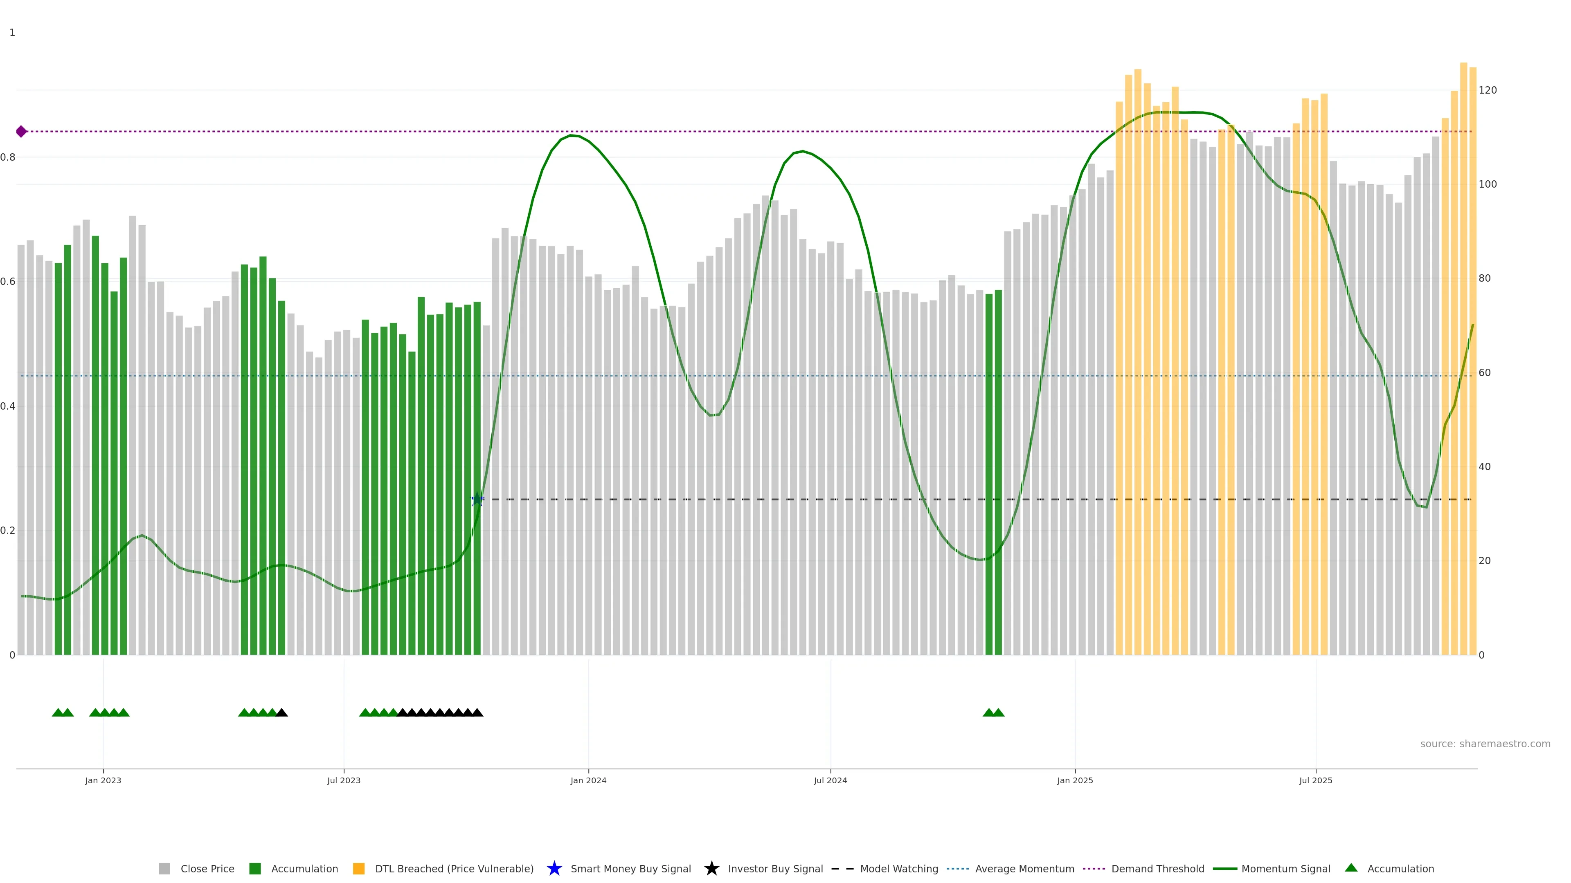Click the black Investor Buy Signal star legend icon

coord(711,868)
